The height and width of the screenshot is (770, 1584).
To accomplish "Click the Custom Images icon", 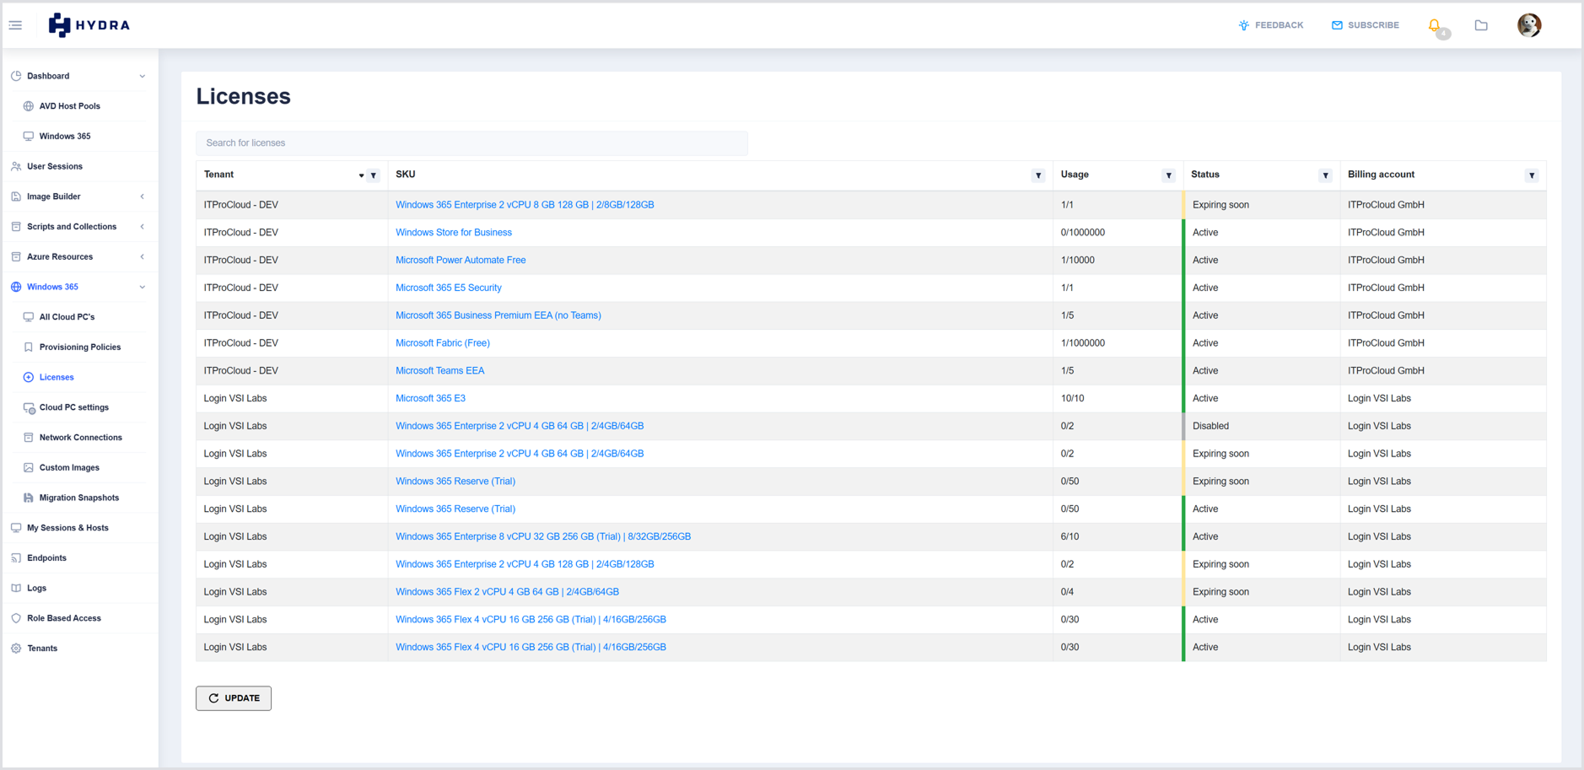I will click(29, 468).
